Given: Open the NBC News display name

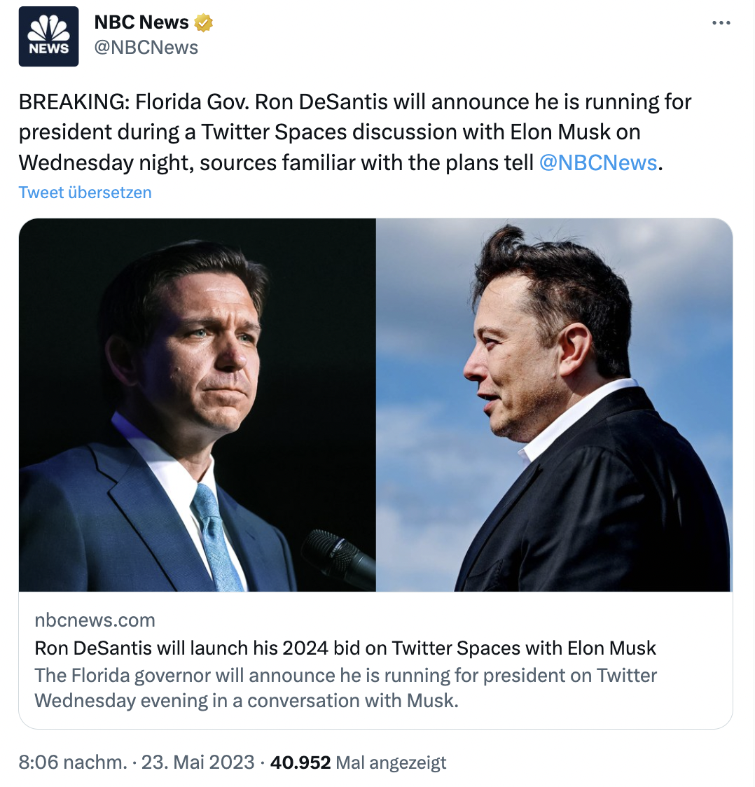Looking at the screenshot, I should (141, 22).
